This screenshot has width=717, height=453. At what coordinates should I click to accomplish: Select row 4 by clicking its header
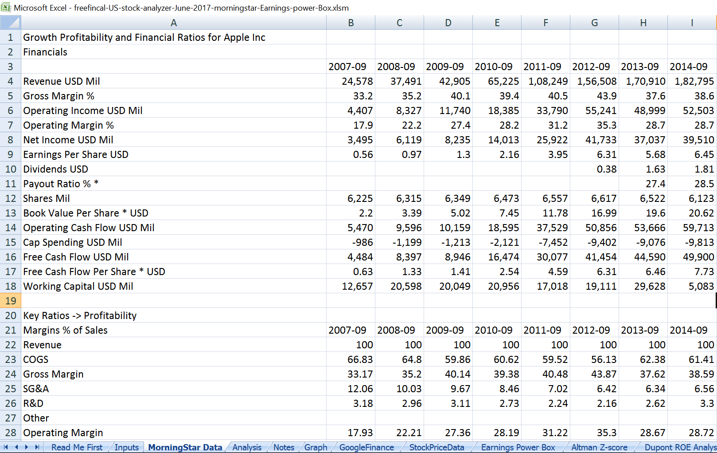[x=11, y=81]
